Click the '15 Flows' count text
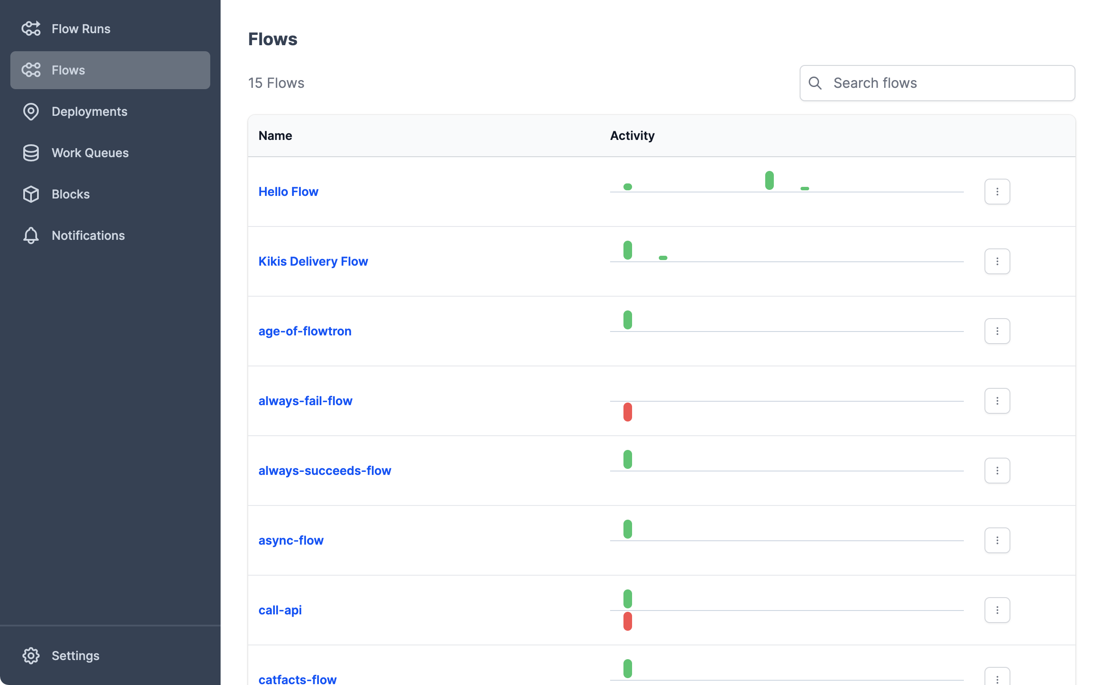This screenshot has width=1103, height=685. 276,83
